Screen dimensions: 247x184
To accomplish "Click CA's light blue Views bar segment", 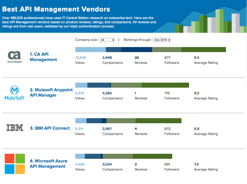I will pyautogui.click(x=90, y=50).
